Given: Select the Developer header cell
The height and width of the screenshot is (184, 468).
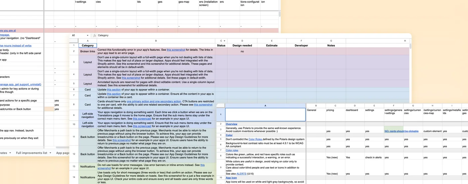Looking at the screenshot, I should coord(302,45).
